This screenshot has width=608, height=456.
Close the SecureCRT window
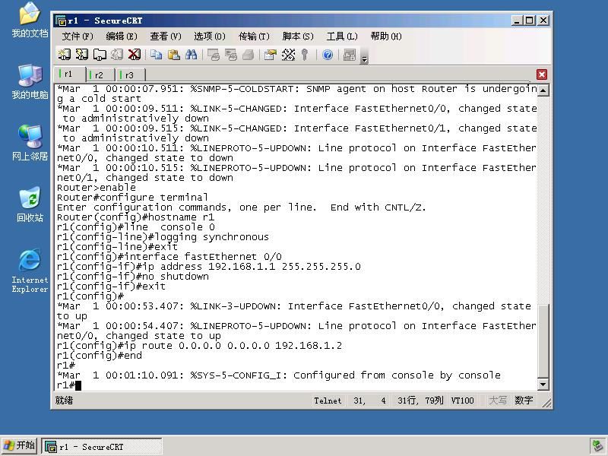pyautogui.click(x=543, y=21)
